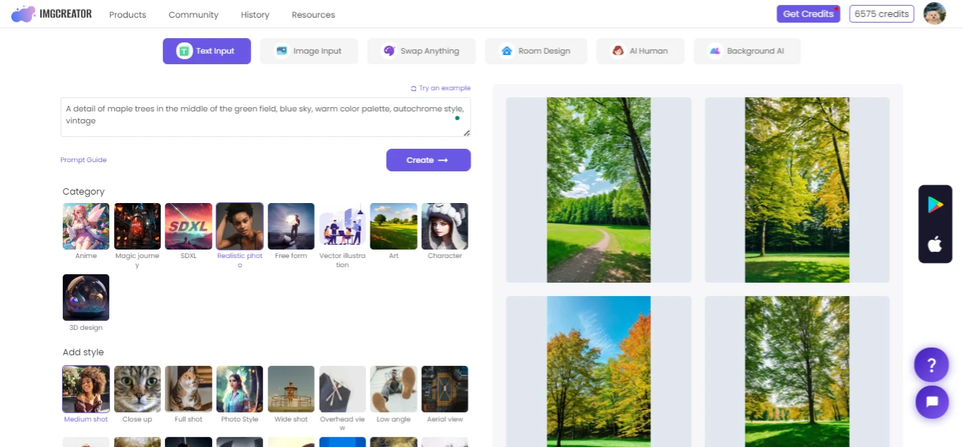
Task: Click into the prompt text box
Action: 265,117
